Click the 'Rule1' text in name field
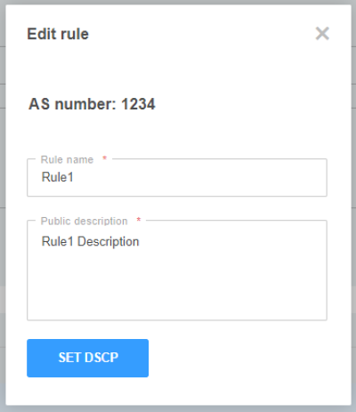The image size is (356, 412). tap(57, 177)
